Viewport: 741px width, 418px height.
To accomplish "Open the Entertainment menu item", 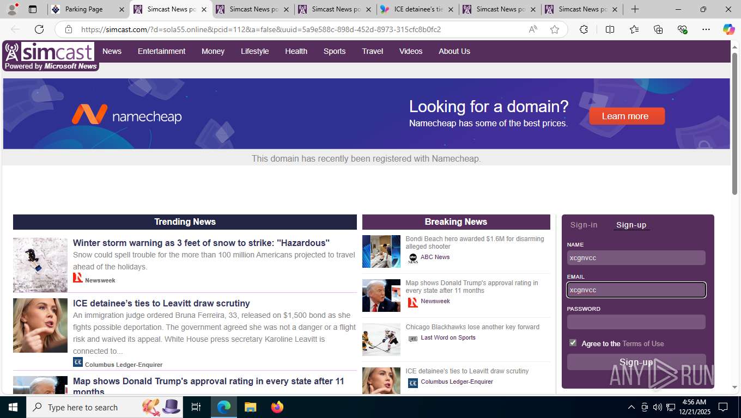I will point(161,51).
